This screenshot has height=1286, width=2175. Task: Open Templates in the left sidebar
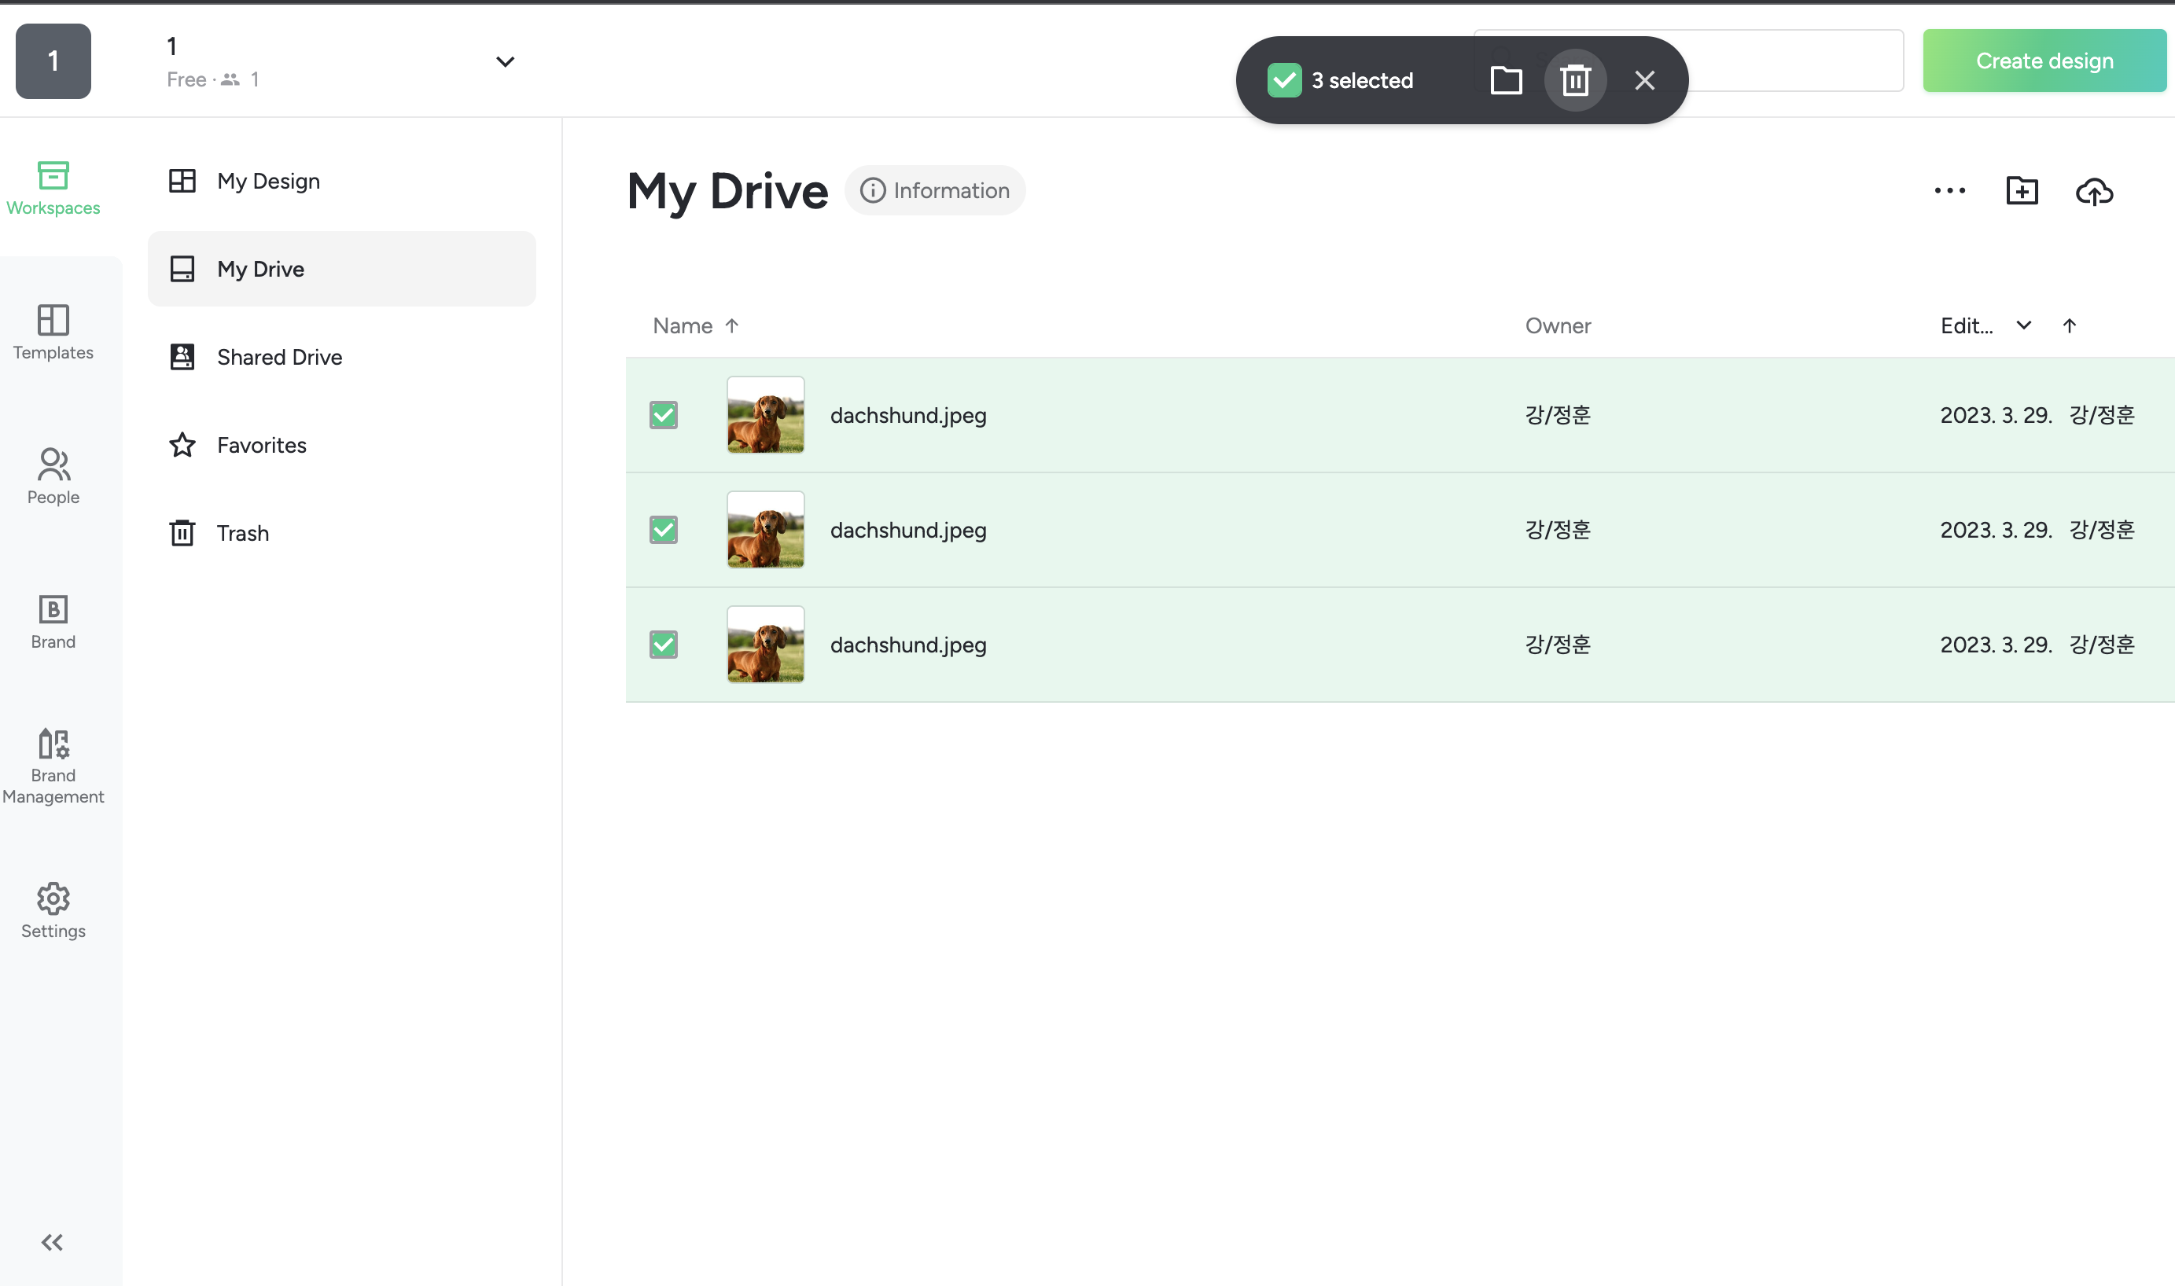[x=53, y=332]
